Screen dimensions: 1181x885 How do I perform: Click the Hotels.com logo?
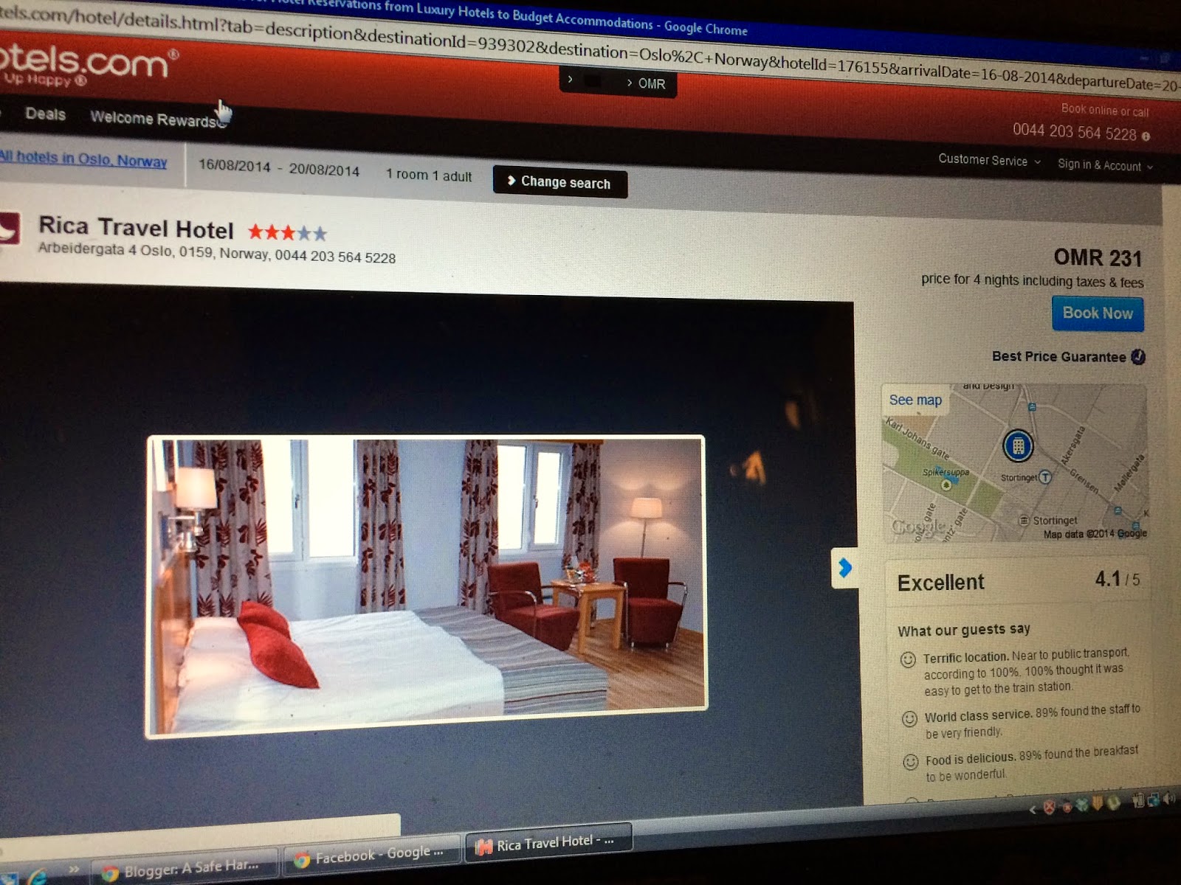click(x=87, y=65)
